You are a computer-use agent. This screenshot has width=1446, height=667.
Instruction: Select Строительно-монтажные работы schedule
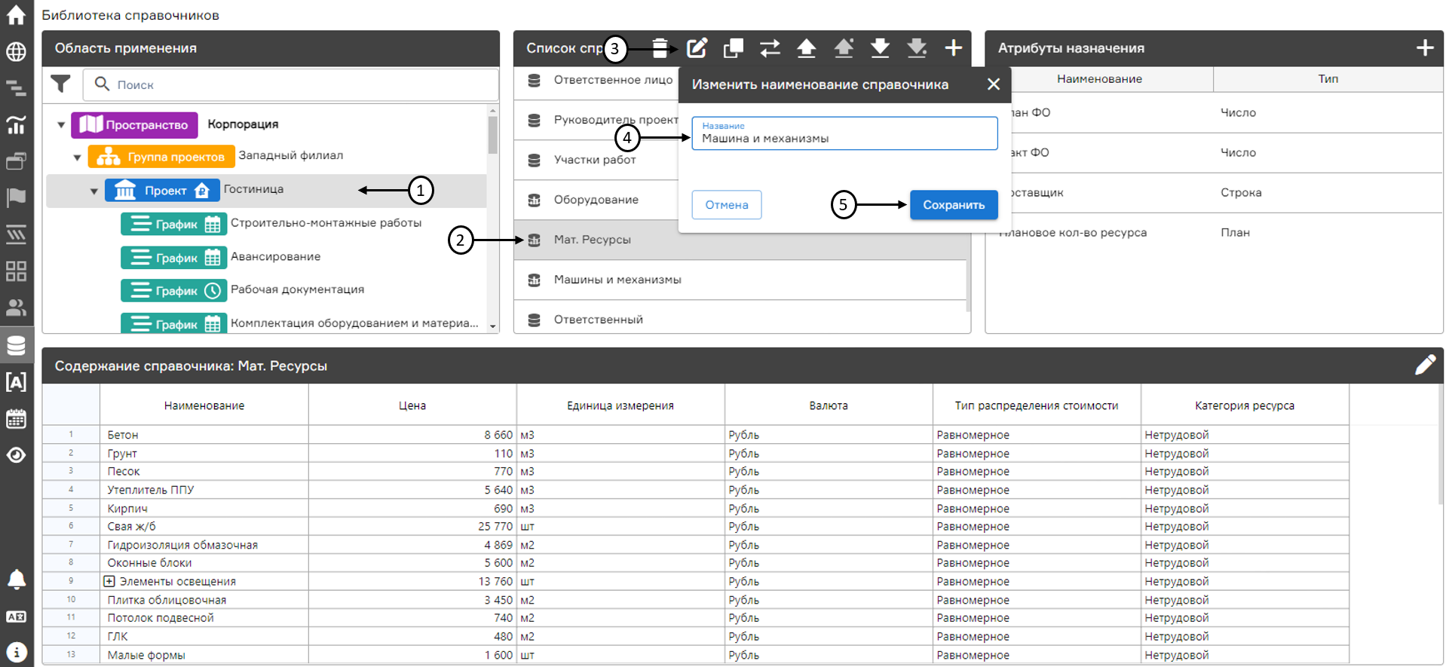coord(326,223)
